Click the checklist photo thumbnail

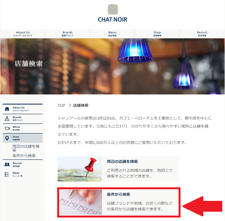tap(81, 202)
